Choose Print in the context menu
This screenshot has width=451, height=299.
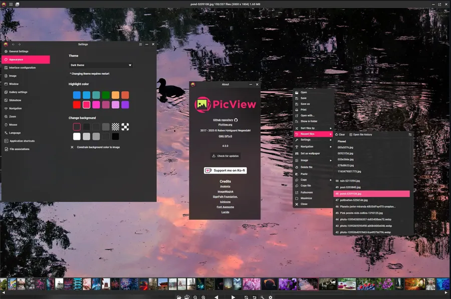(313, 109)
